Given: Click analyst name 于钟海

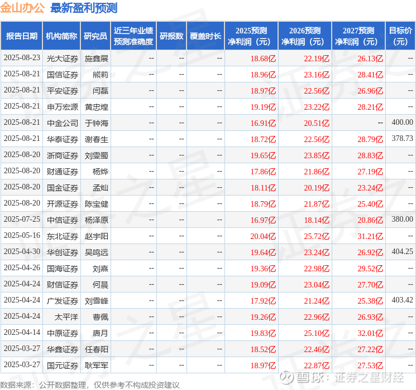Looking at the screenshot, I should coord(97,123).
